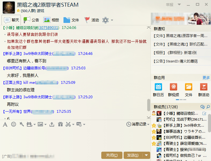Click the 关闭(C) button
Image resolution: width=211 pixels, height=161 pixels.
pyautogui.click(x=112, y=155)
